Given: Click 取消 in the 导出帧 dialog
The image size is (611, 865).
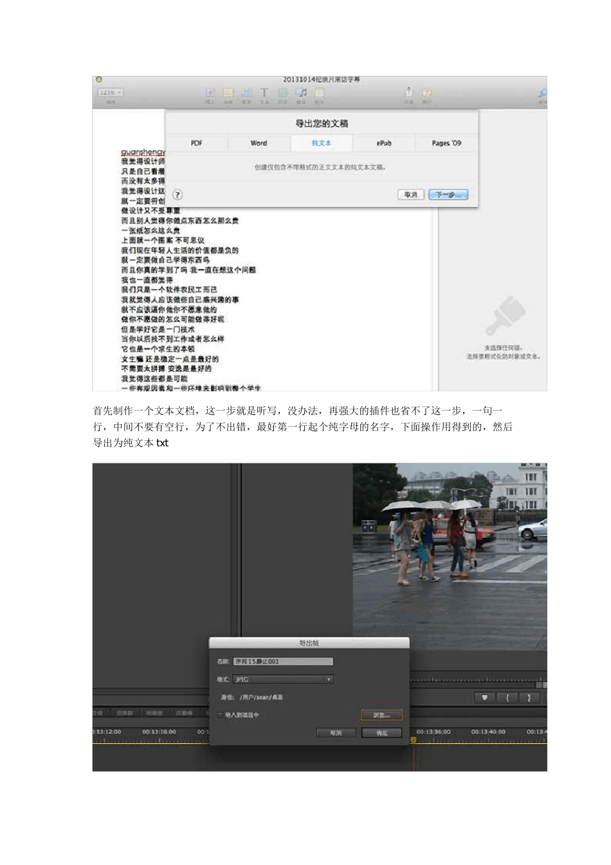Looking at the screenshot, I should 336,733.
